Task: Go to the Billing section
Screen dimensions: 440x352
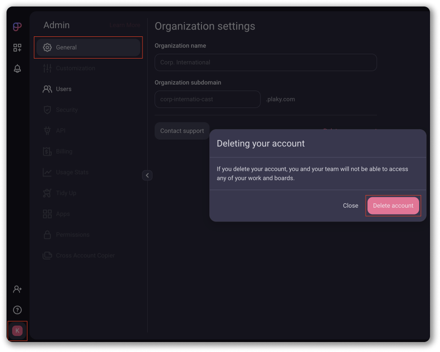Action: coord(64,151)
